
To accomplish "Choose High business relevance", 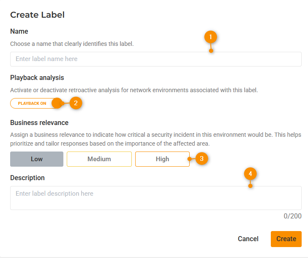I will pyautogui.click(x=162, y=159).
